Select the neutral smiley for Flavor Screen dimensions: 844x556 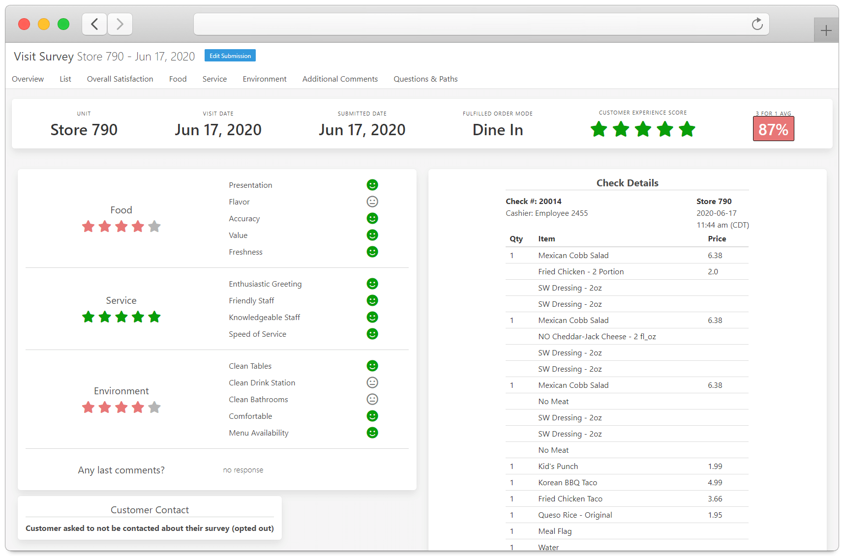372,202
